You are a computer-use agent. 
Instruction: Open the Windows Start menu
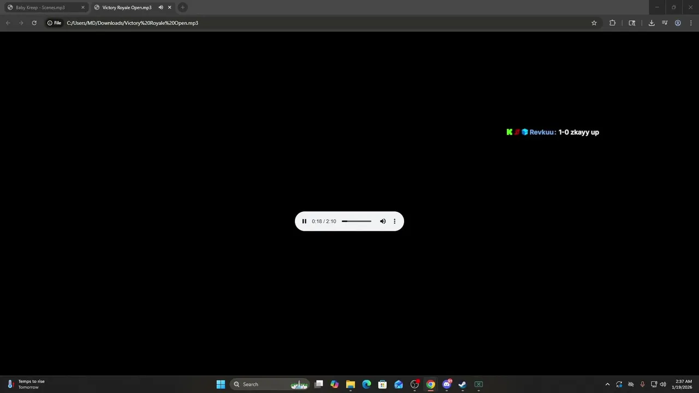(221, 384)
